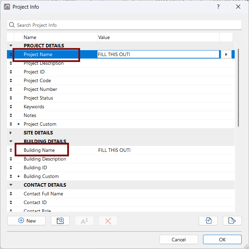Image resolution: width=249 pixels, height=249 pixels.
Task: Click the vertical scrollbar of the list
Action: (x=238, y=88)
